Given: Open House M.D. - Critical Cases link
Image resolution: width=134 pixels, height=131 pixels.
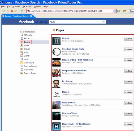Looking at the screenshot, I should pyautogui.click(x=76, y=124).
